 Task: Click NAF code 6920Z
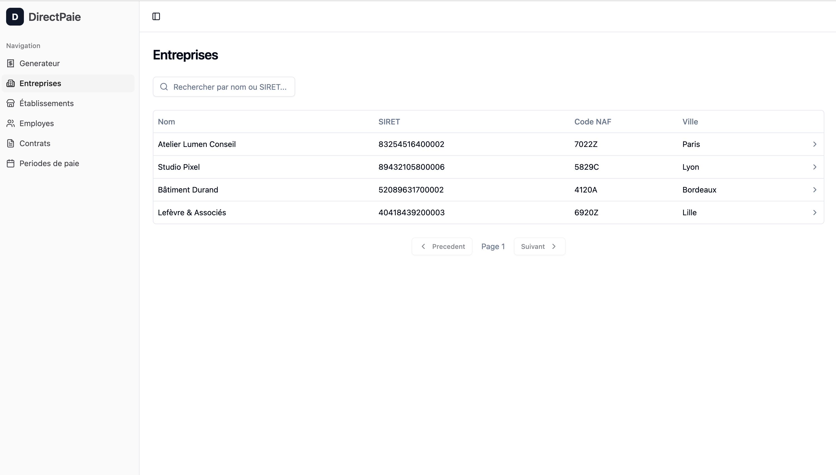(x=586, y=213)
